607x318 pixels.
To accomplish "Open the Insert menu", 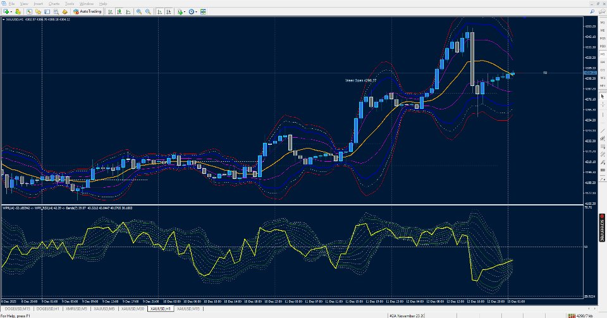I will tap(39, 4).
